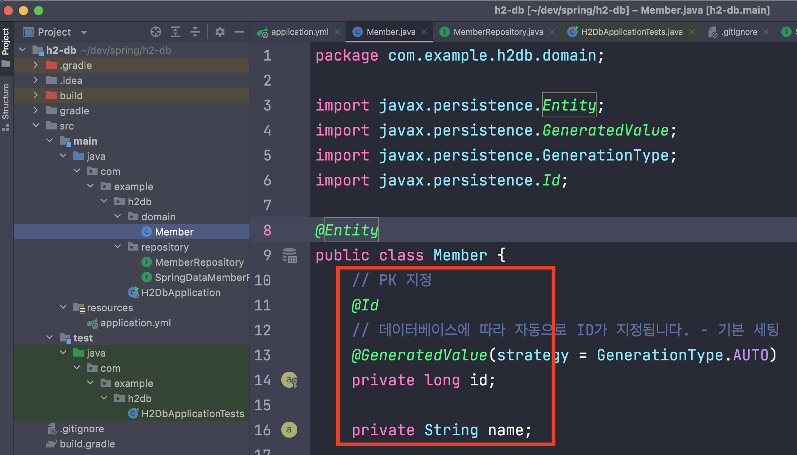Click the domain package folder icon
The height and width of the screenshot is (455, 797).
tap(133, 216)
